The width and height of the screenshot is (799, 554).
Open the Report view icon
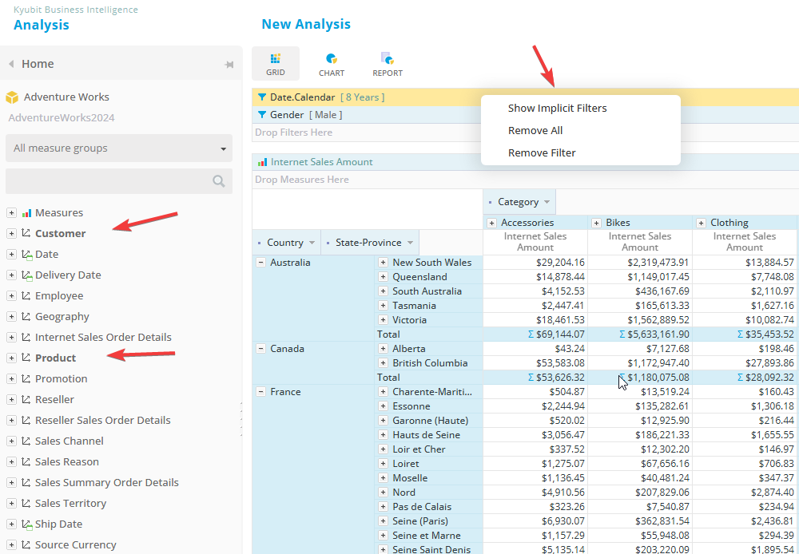(x=388, y=59)
